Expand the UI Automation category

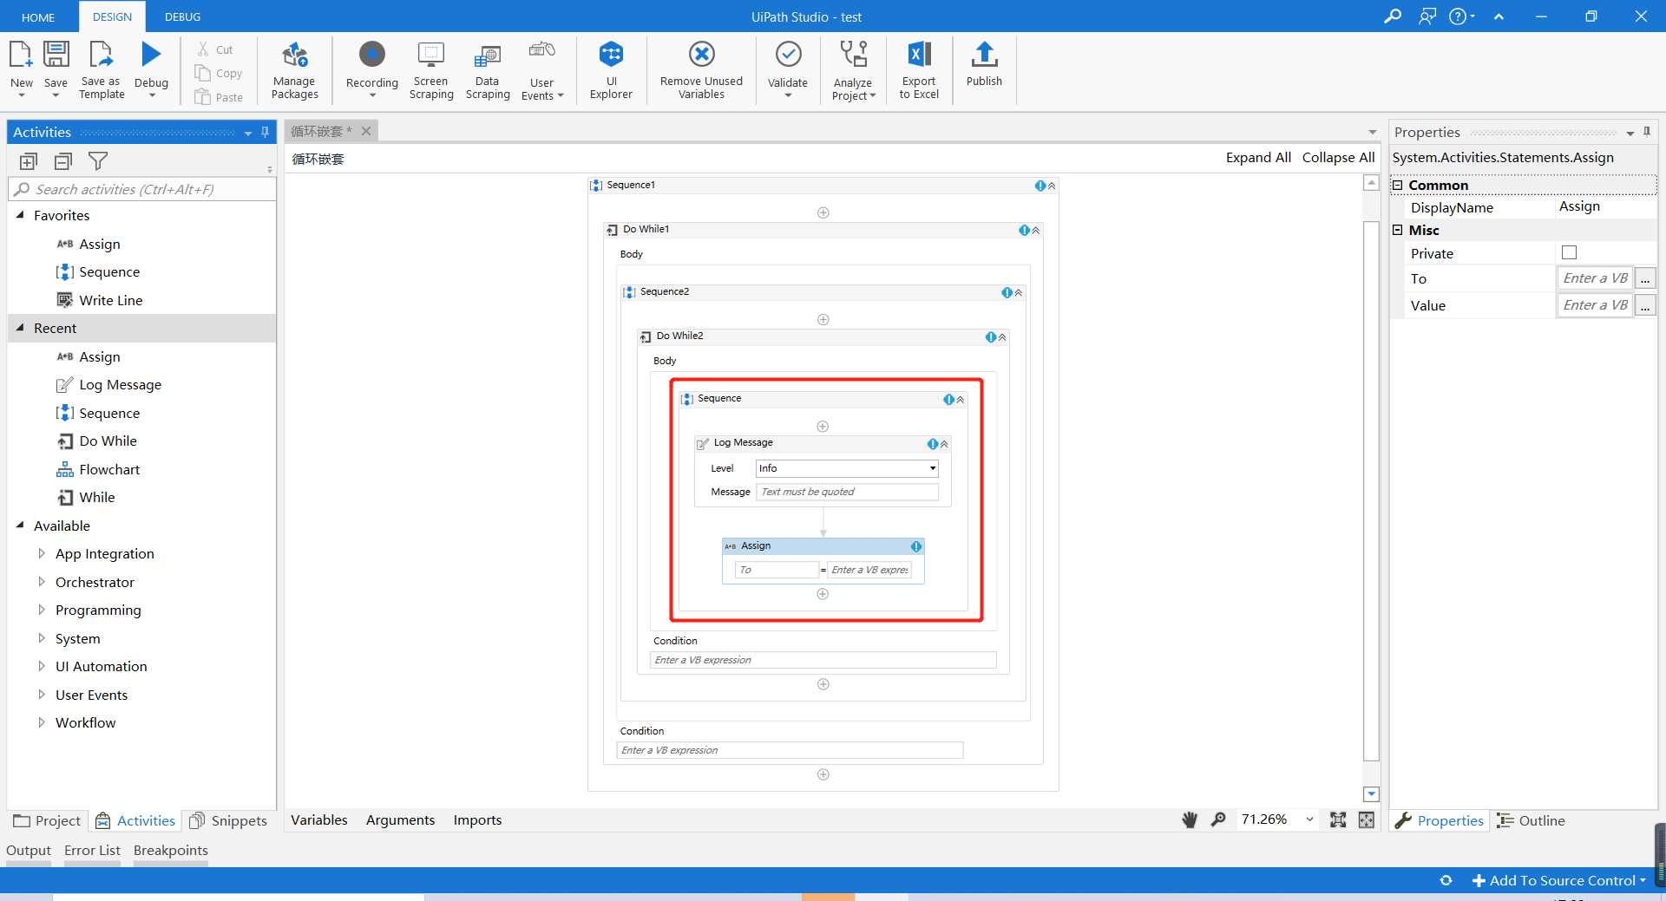[x=41, y=666]
